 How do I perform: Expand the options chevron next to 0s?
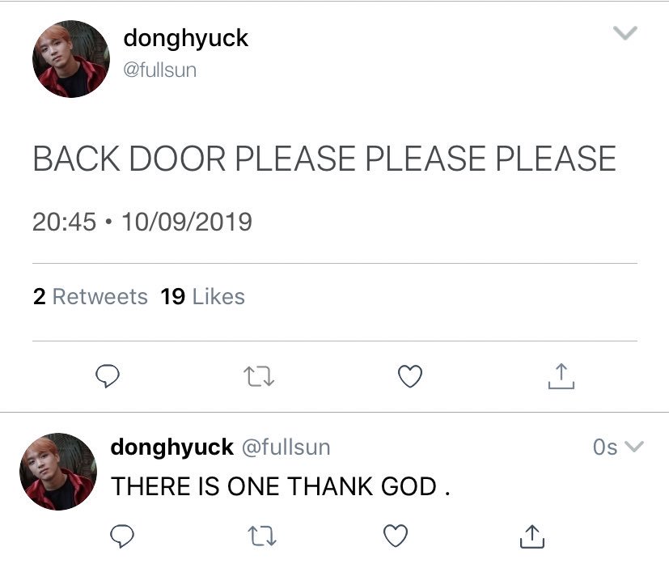tap(634, 447)
